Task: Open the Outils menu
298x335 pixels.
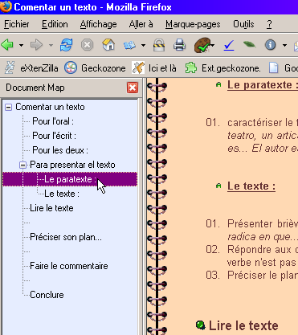Action: (x=243, y=24)
